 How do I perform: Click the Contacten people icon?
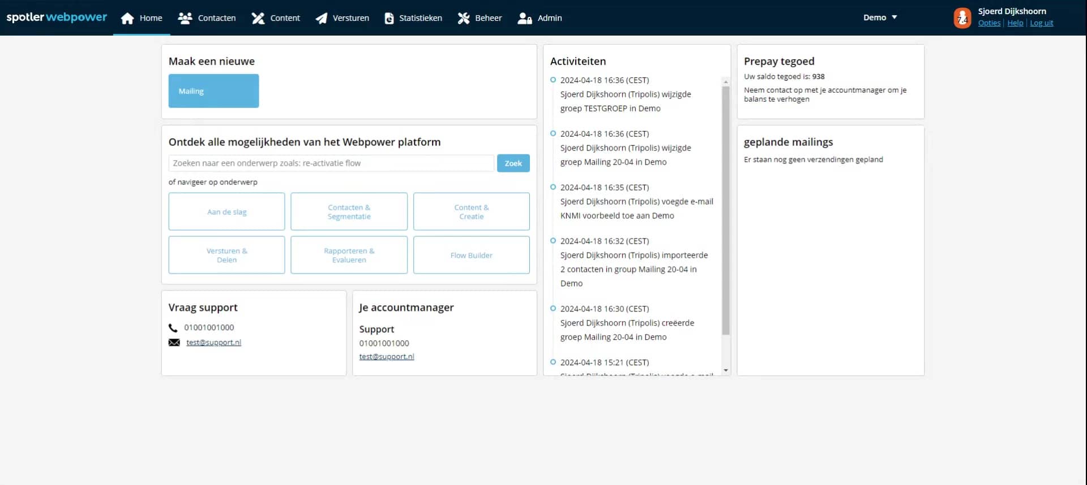[x=185, y=18]
